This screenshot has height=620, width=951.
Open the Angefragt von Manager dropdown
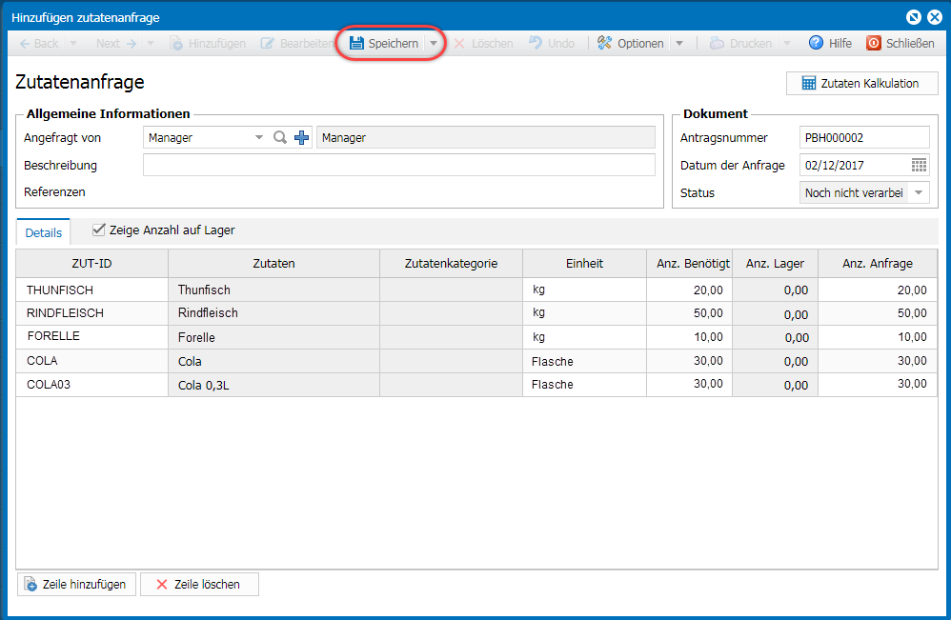(x=259, y=137)
